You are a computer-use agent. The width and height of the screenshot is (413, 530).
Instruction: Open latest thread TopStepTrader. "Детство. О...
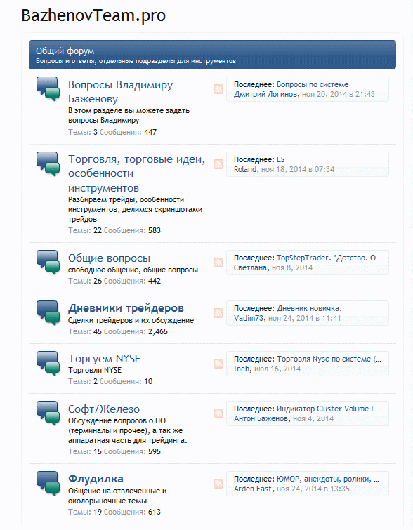(329, 258)
